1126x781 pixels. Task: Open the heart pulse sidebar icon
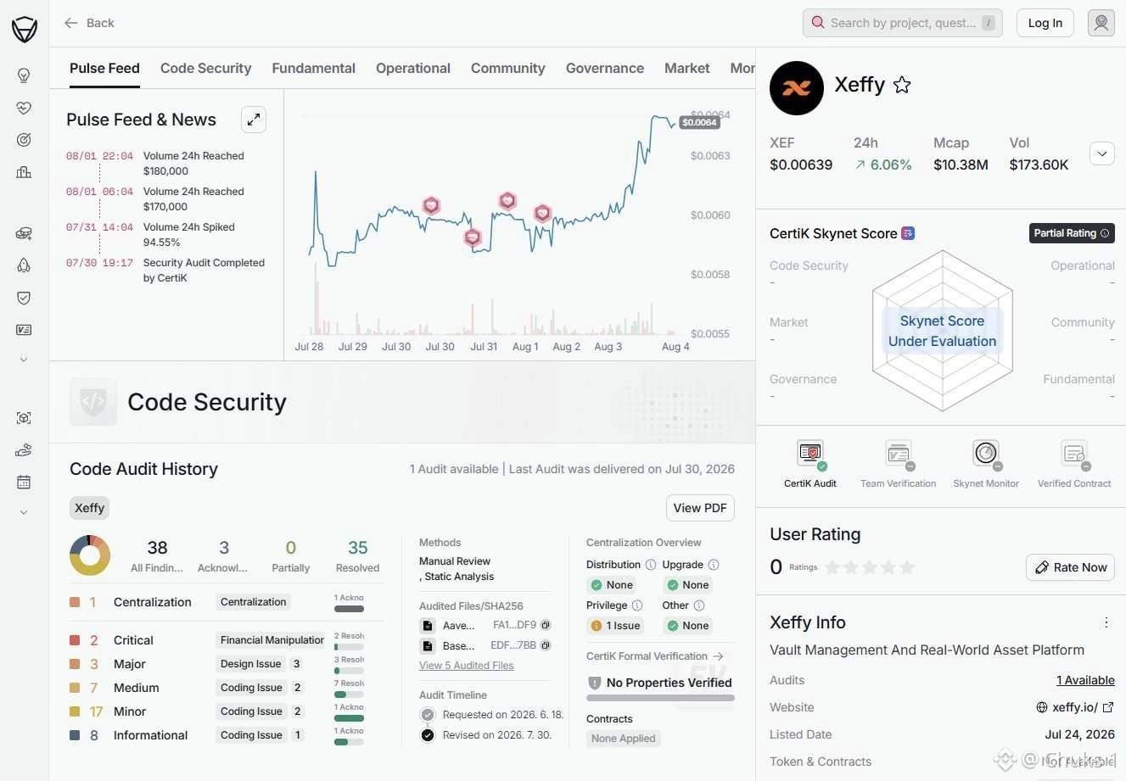pos(24,108)
